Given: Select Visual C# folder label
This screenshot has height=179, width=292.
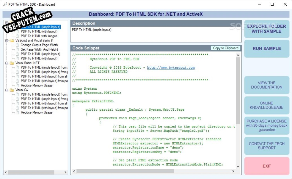Looking at the screenshot, I should tap(22, 90).
